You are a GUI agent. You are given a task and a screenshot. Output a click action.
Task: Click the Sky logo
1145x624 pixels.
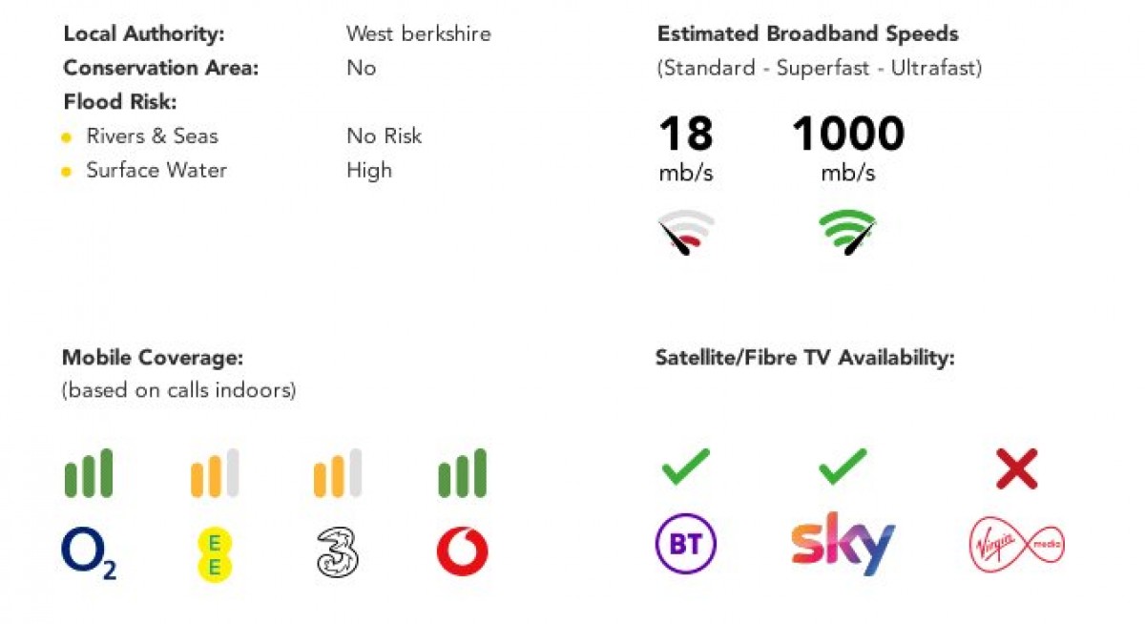point(843,543)
